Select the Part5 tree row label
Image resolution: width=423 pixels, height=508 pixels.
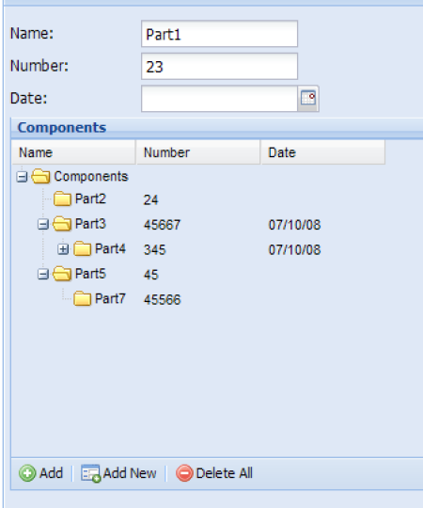[x=90, y=274]
